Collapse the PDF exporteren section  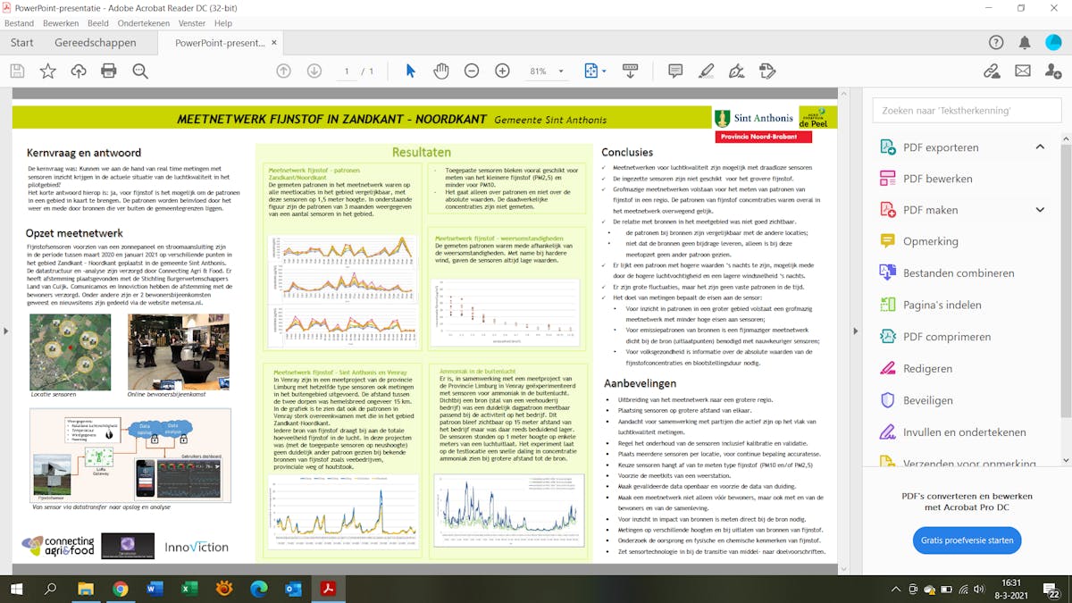1040,147
